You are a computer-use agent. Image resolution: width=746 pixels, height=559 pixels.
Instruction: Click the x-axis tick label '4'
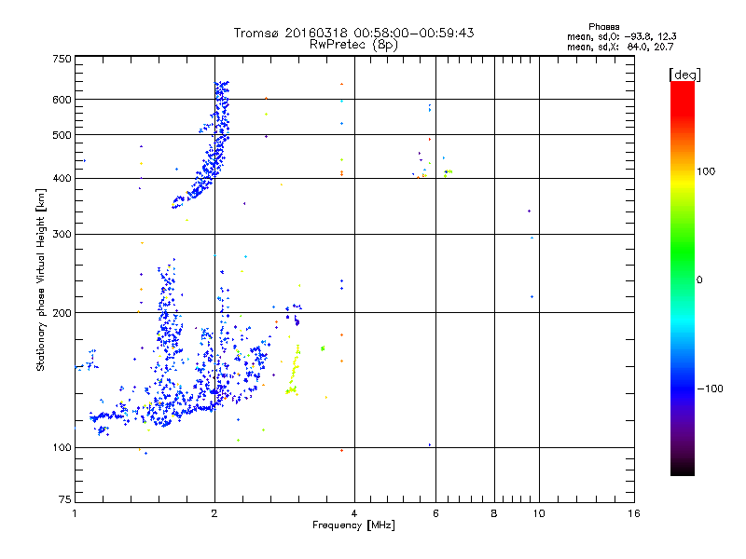pos(354,513)
